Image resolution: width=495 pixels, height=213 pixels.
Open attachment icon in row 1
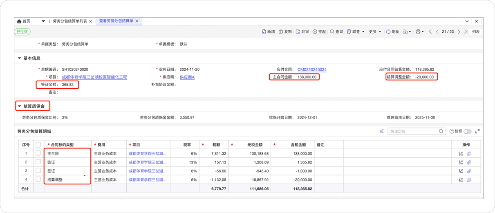tap(469, 154)
